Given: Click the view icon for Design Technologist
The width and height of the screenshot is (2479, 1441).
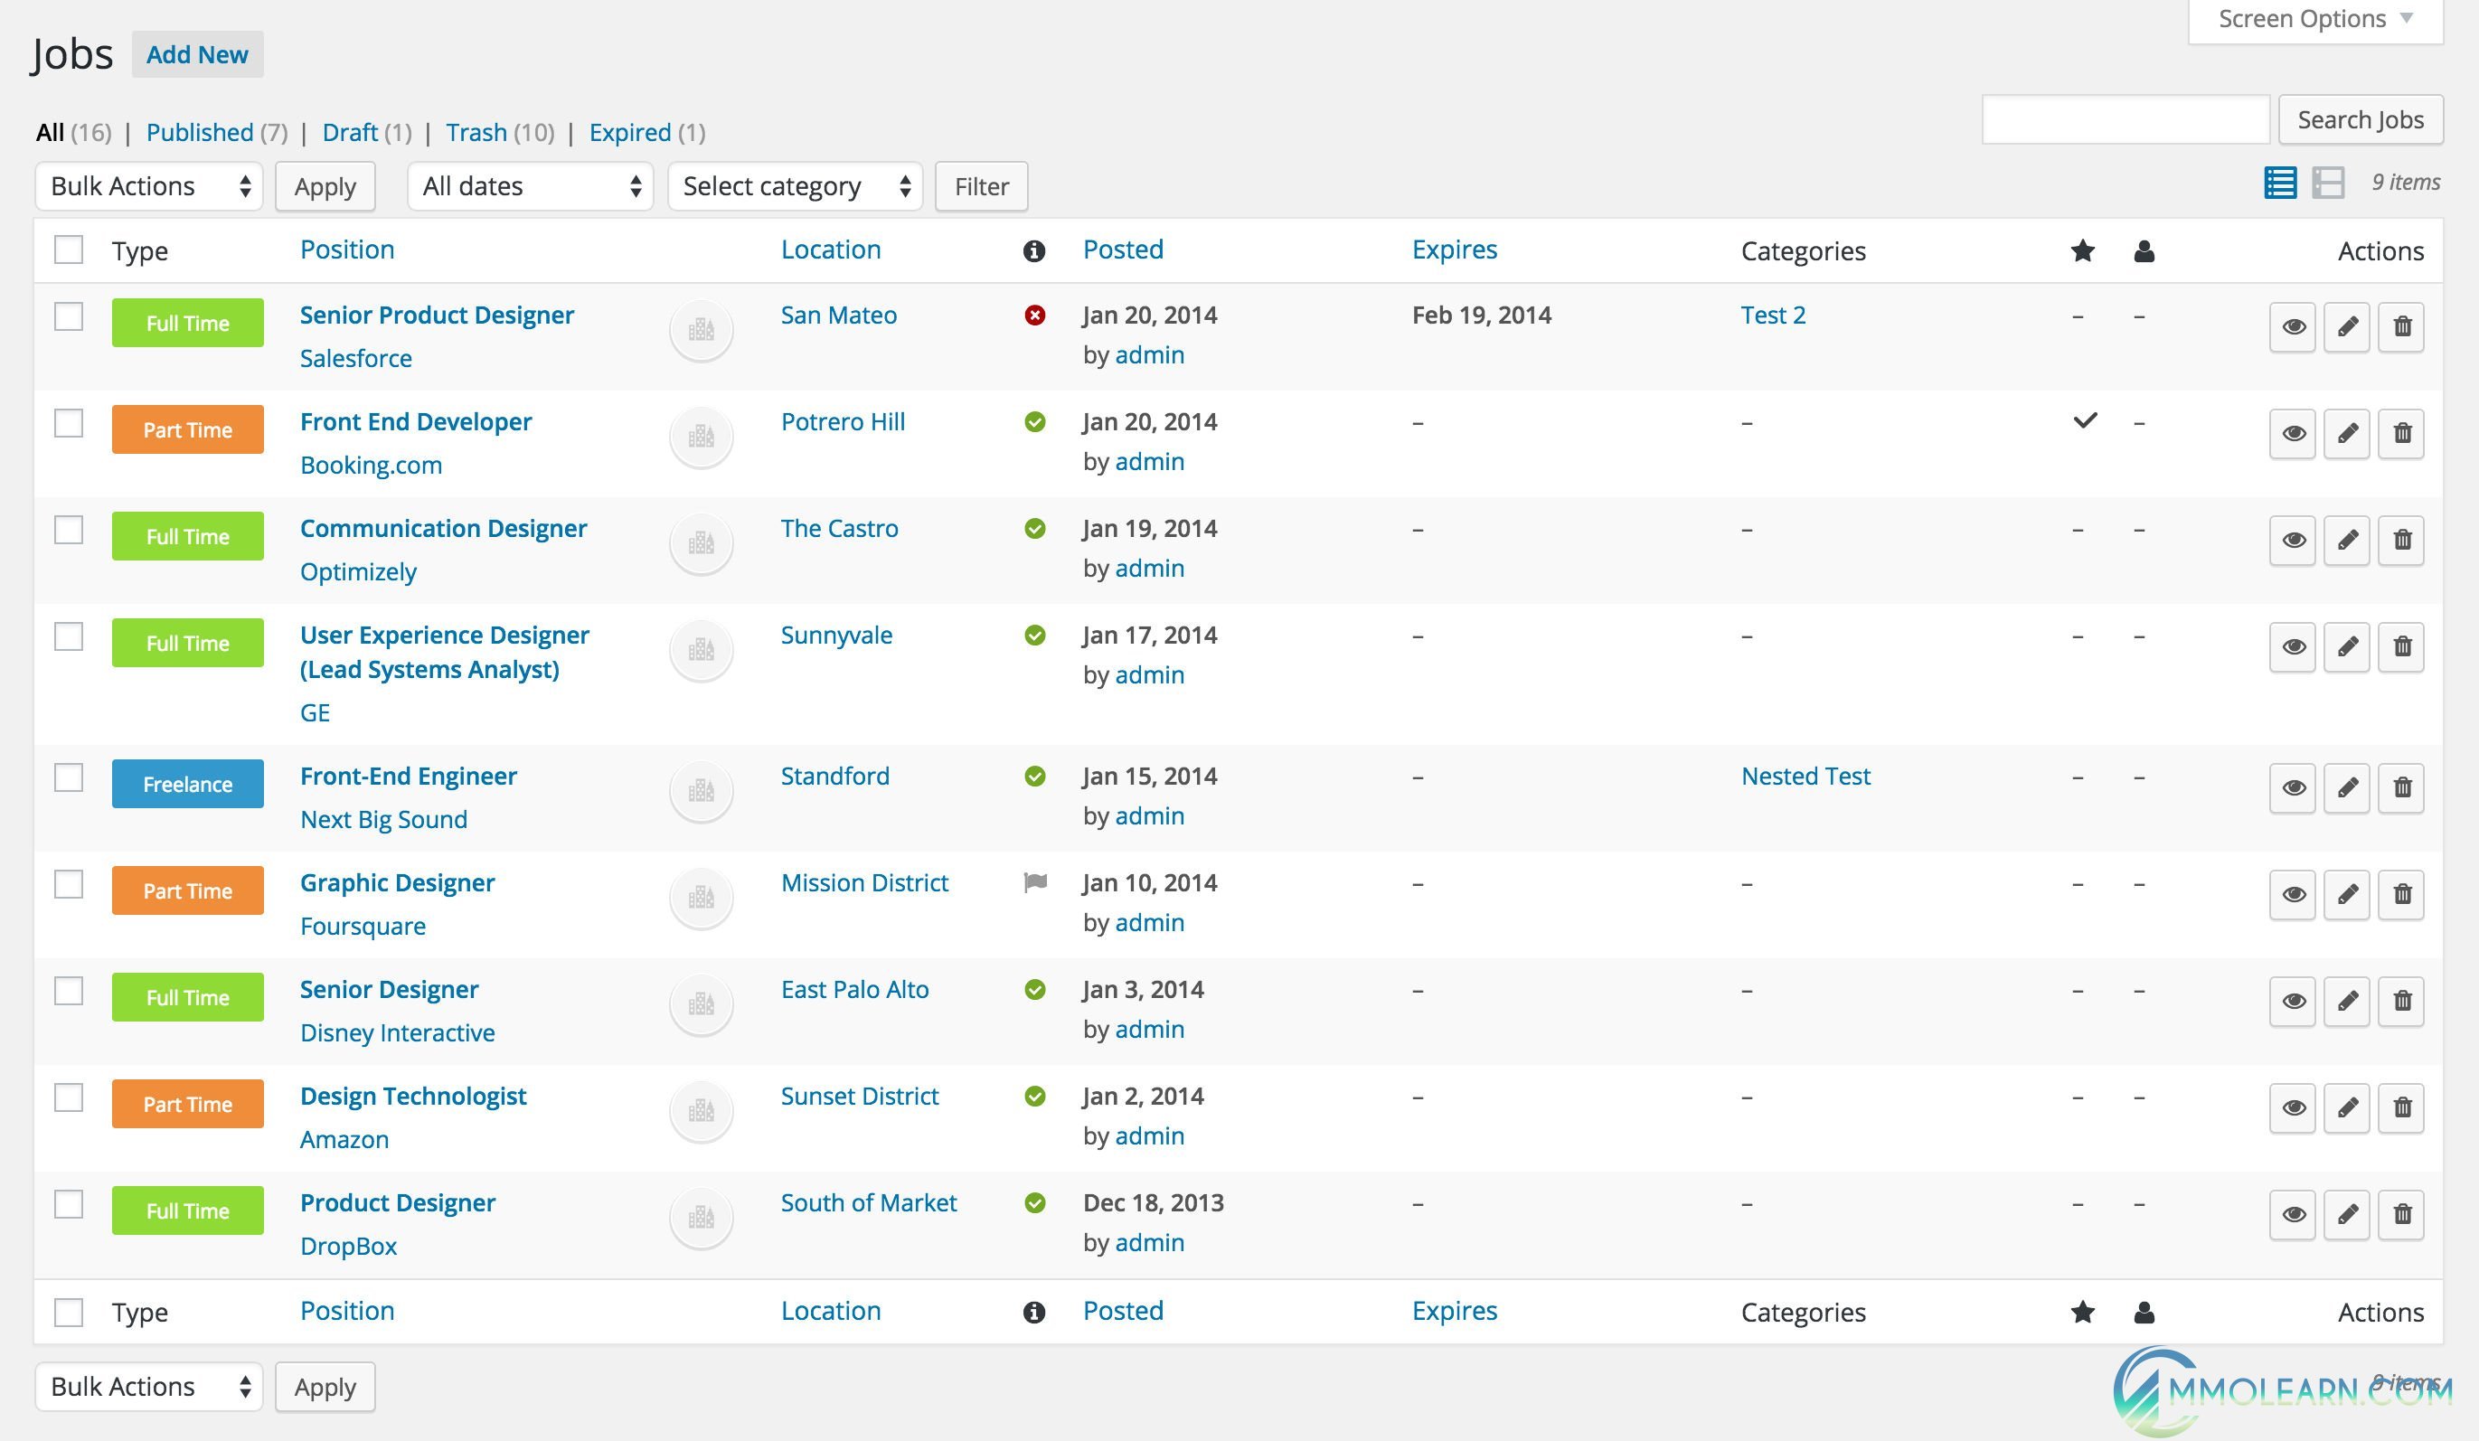Looking at the screenshot, I should [2294, 1107].
